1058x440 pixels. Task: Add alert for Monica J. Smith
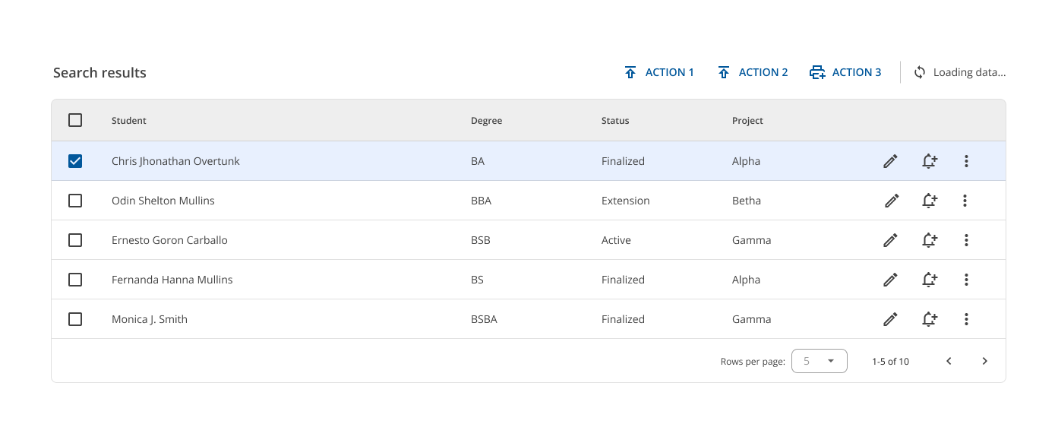[929, 319]
